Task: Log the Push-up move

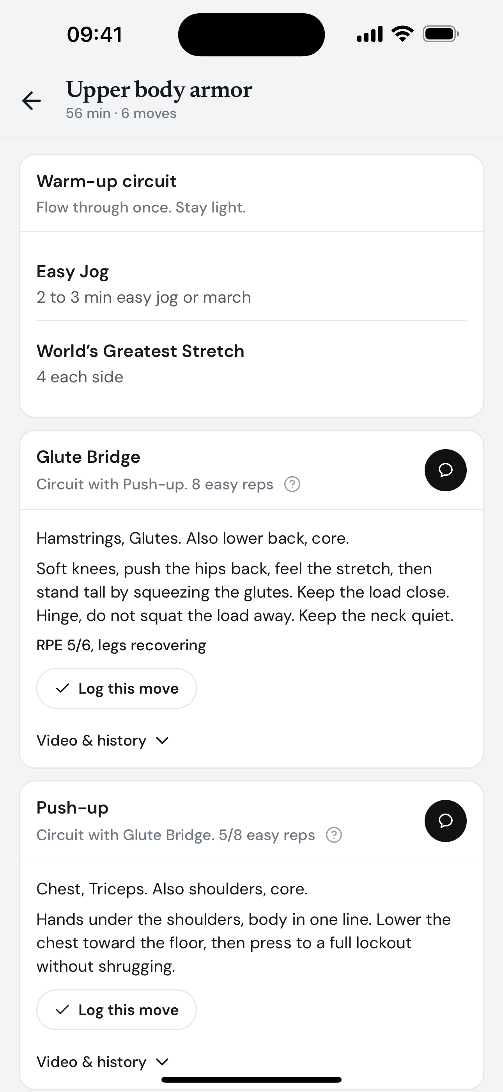Action: pyautogui.click(x=117, y=1010)
